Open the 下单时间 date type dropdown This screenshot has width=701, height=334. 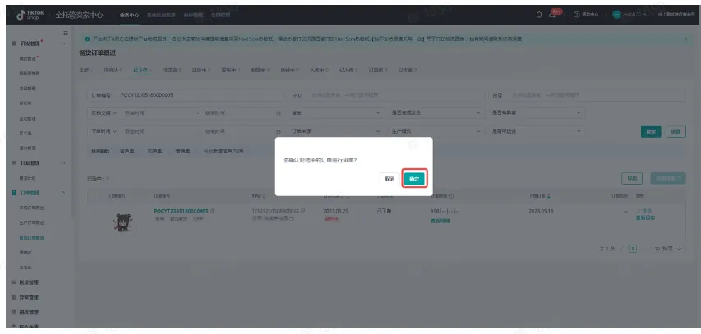pyautogui.click(x=104, y=132)
